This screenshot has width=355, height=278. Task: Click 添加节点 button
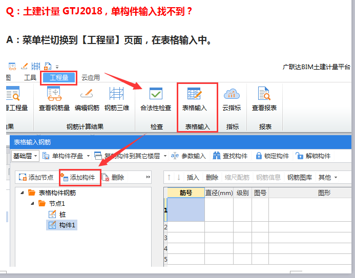[x=36, y=177]
